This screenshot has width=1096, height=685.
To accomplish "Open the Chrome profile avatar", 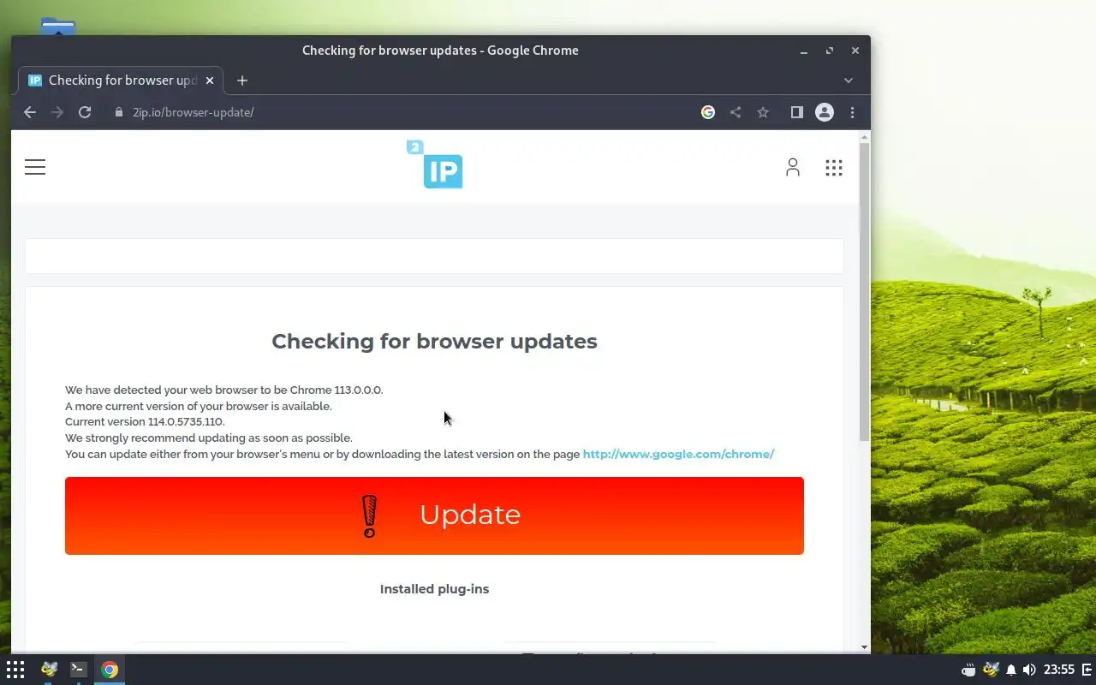I will [825, 112].
